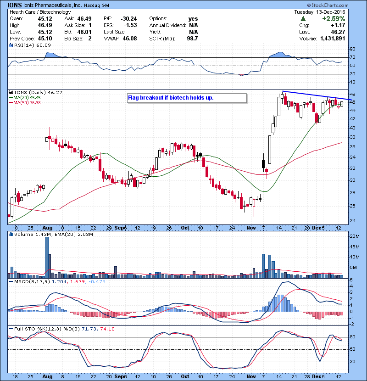Image resolution: width=367 pixels, height=381 pixels.
Task: Click the Aug label on price axis
Action: pos(47,228)
